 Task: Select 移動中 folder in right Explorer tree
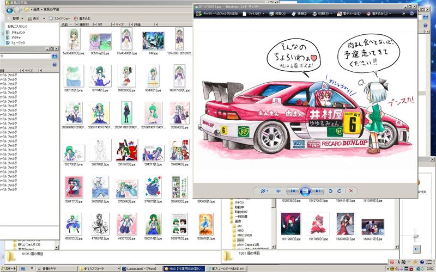point(237,207)
